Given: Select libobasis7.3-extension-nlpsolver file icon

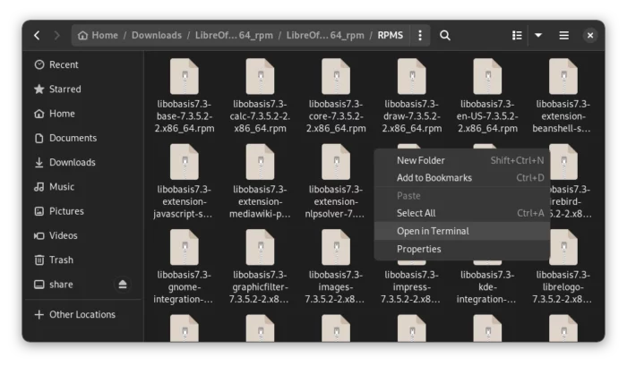Looking at the screenshot, I should 336,162.
